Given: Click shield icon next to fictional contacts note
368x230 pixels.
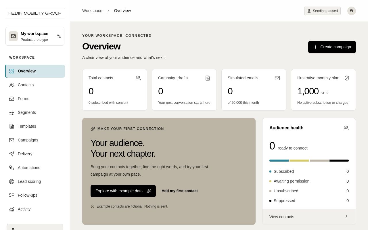Looking at the screenshot, I should click(x=93, y=206).
